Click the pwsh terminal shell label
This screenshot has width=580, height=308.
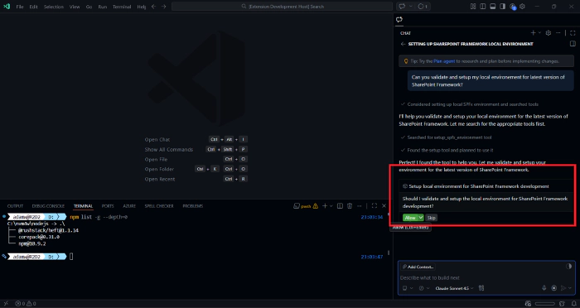click(306, 206)
